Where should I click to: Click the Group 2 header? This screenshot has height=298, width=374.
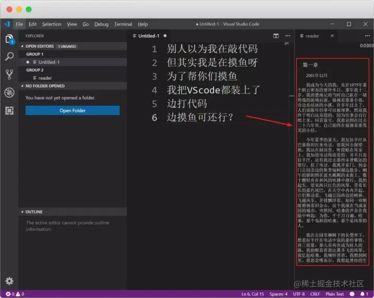[x=35, y=70]
